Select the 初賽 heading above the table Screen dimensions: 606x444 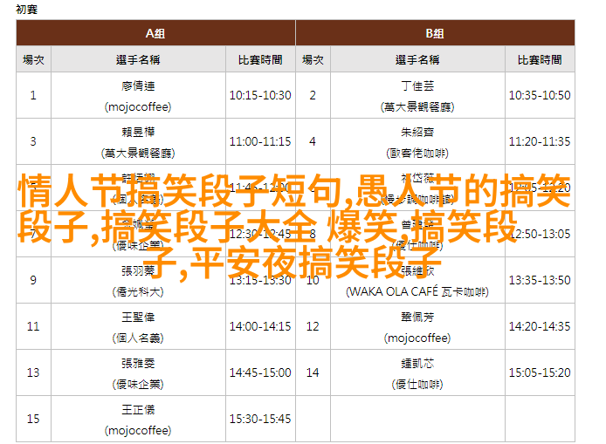(x=28, y=8)
